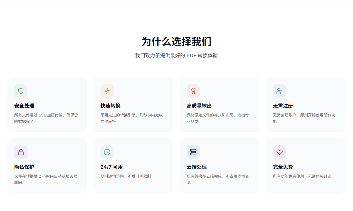Click the 安全处理 heading text
The width and height of the screenshot is (353, 211).
coord(24,106)
